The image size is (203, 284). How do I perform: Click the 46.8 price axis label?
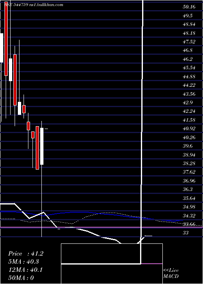[188, 50]
